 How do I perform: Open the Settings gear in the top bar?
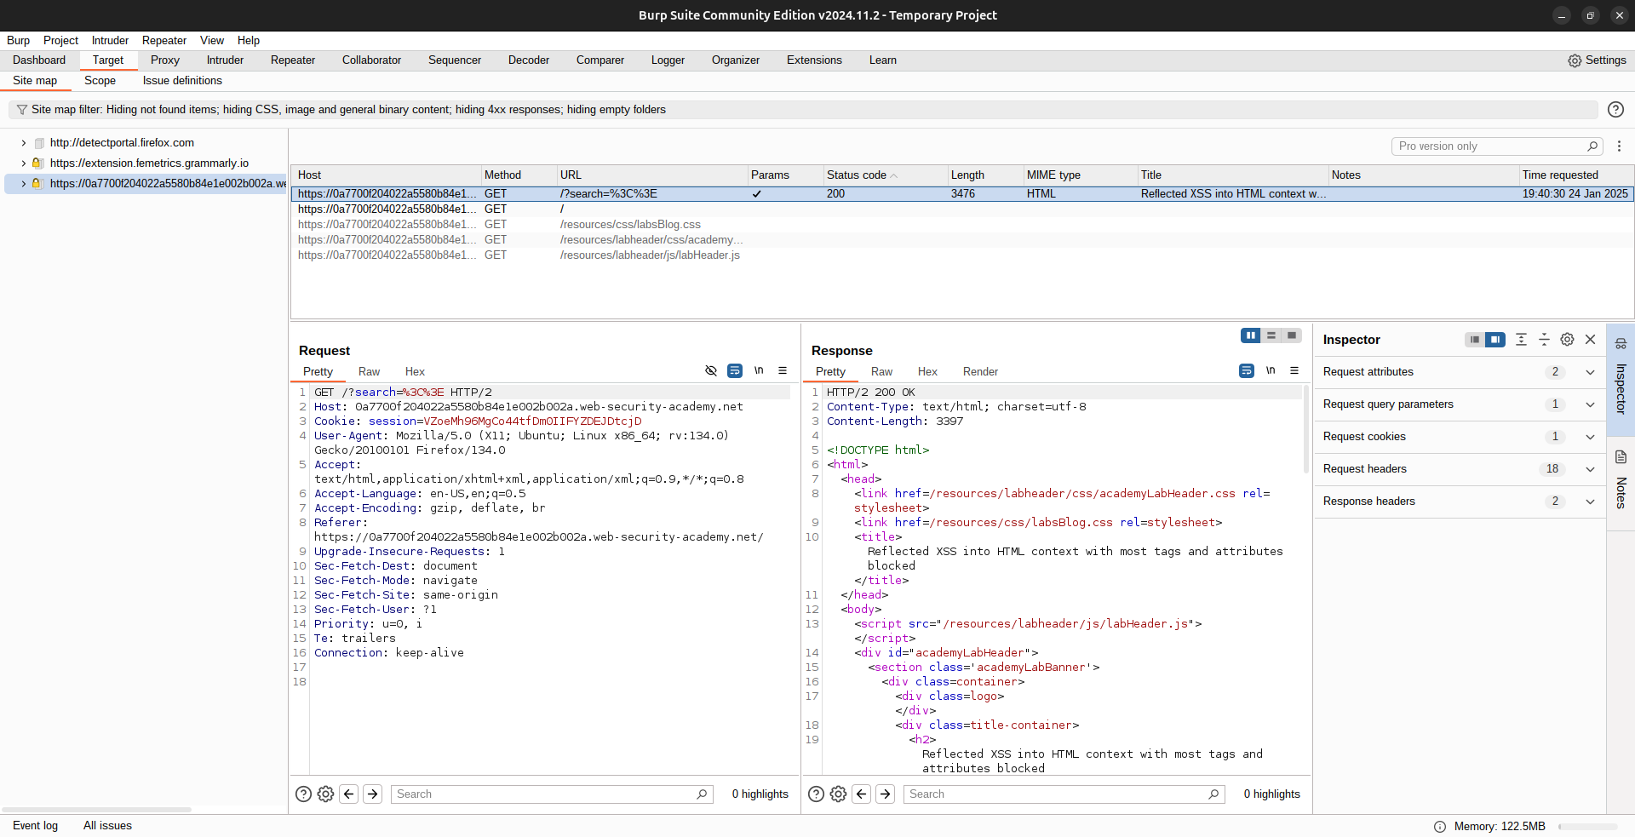click(1597, 60)
